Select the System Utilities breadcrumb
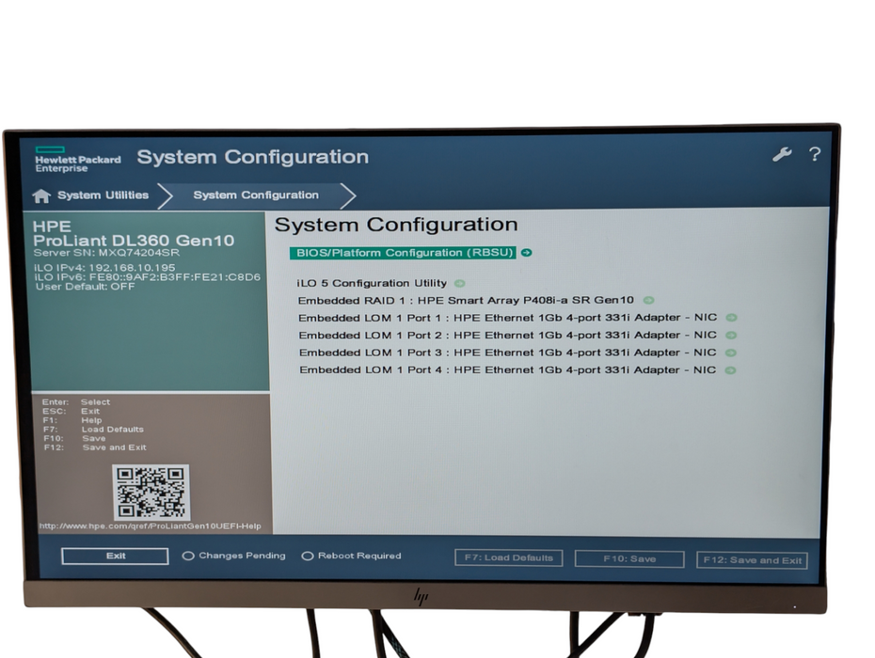 point(103,196)
